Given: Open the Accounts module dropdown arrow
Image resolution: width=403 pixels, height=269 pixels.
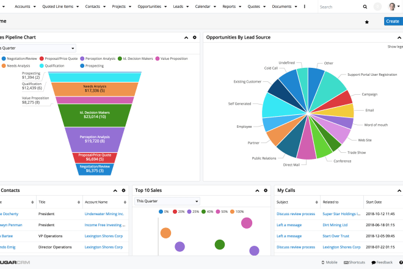Looking at the screenshot, I should [x=34, y=7].
